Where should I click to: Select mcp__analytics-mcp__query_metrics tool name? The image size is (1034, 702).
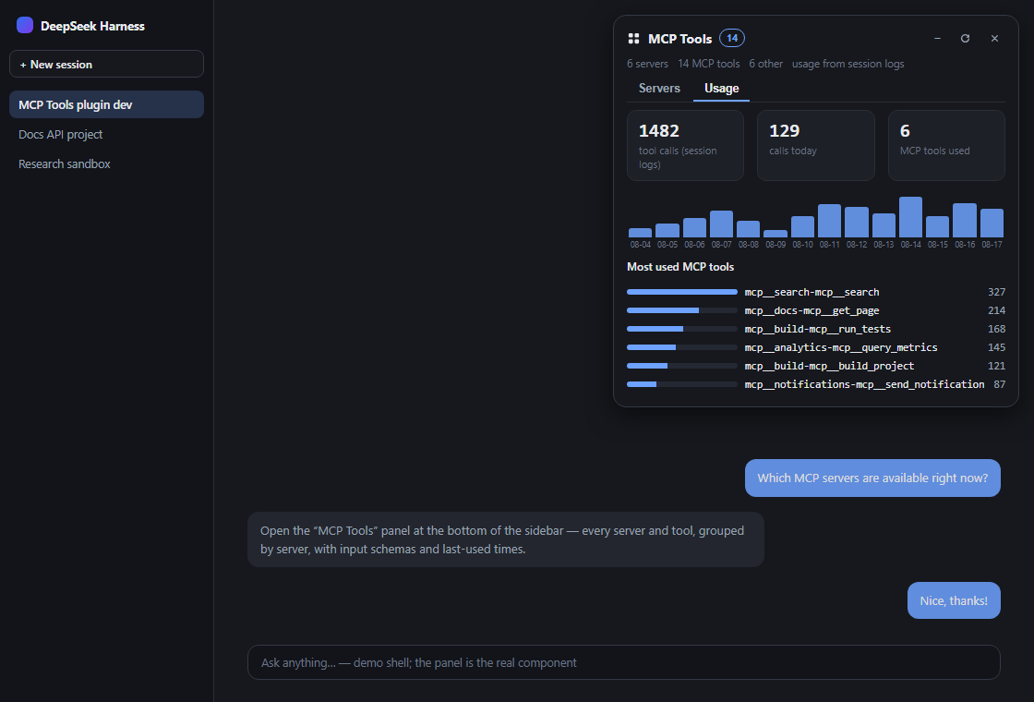[x=841, y=347]
